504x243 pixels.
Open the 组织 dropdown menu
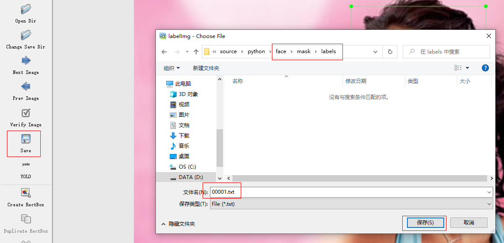point(171,68)
